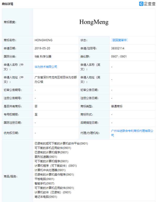Open the 广州华进联合专利商标代理有限公司 agency link
Viewport: 157px width, 202px height.
[x=132, y=133]
